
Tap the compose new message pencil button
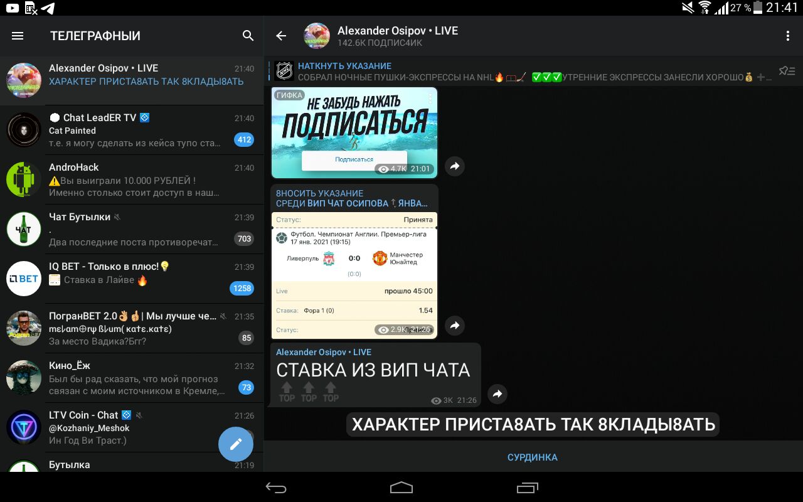coord(236,444)
